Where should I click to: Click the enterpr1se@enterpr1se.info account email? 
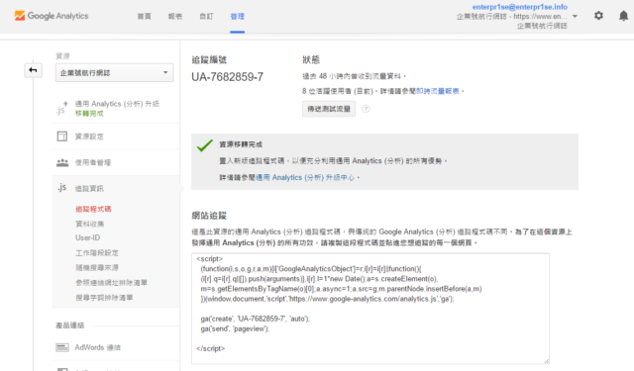pos(519,7)
